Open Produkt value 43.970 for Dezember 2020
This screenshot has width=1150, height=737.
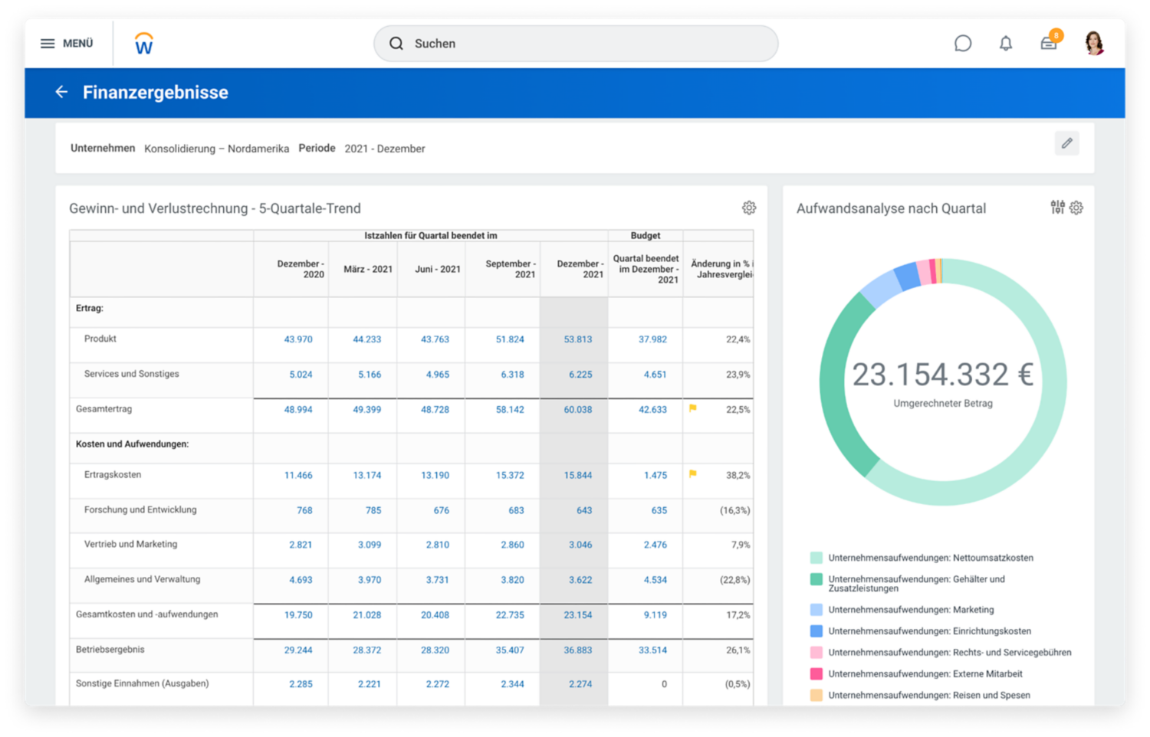298,339
